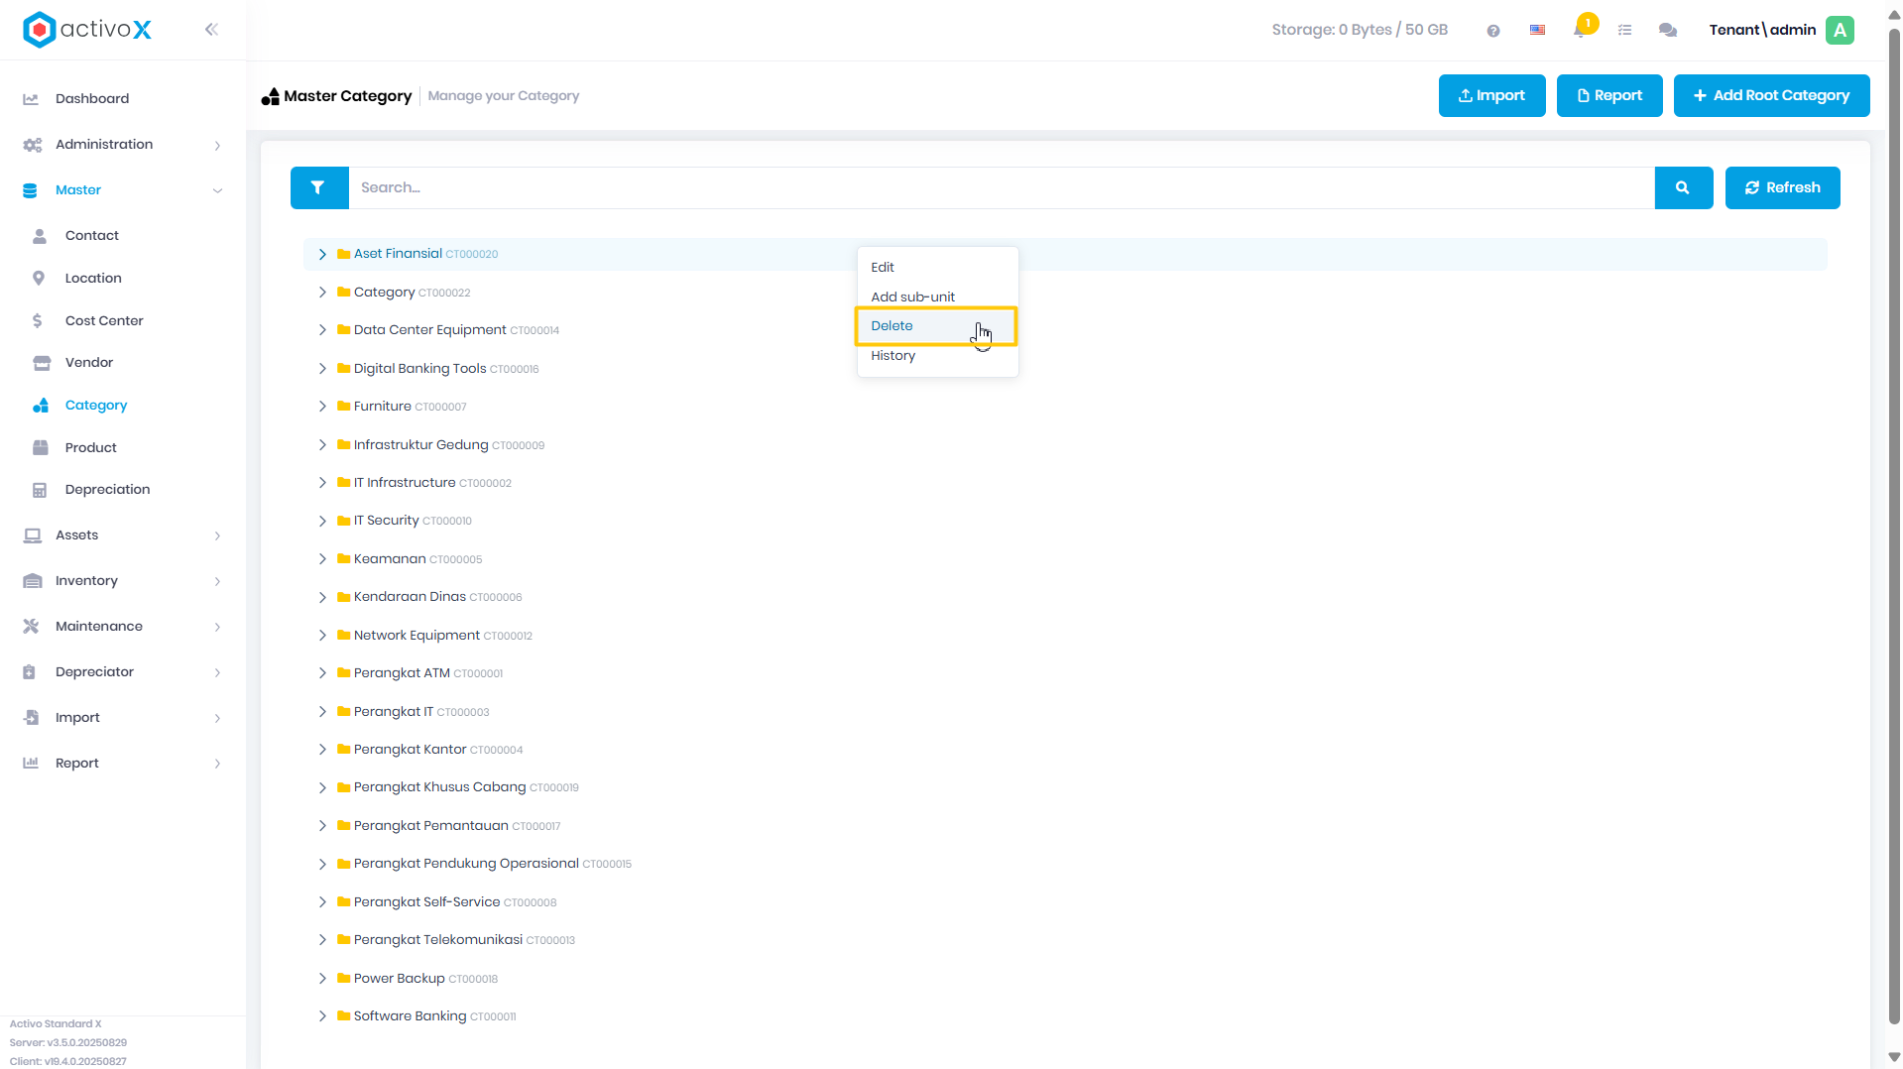This screenshot has width=1903, height=1069.
Task: Expand the Digital Banking Tools node
Action: pyautogui.click(x=322, y=369)
